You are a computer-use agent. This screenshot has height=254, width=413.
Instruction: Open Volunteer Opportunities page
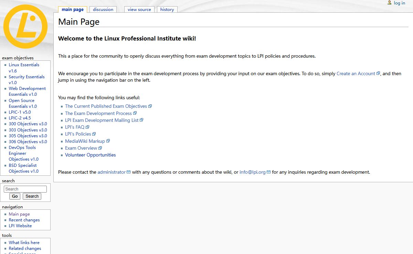(x=91, y=155)
